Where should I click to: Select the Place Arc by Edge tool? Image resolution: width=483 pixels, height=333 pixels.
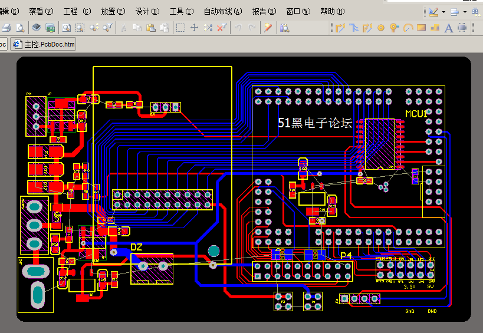tap(408, 28)
